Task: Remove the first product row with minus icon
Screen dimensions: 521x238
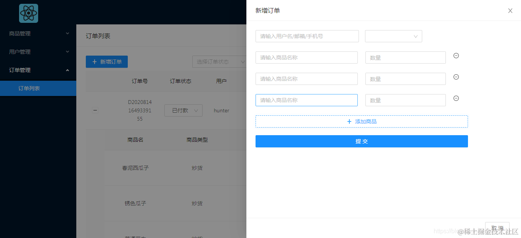Action: [456, 56]
